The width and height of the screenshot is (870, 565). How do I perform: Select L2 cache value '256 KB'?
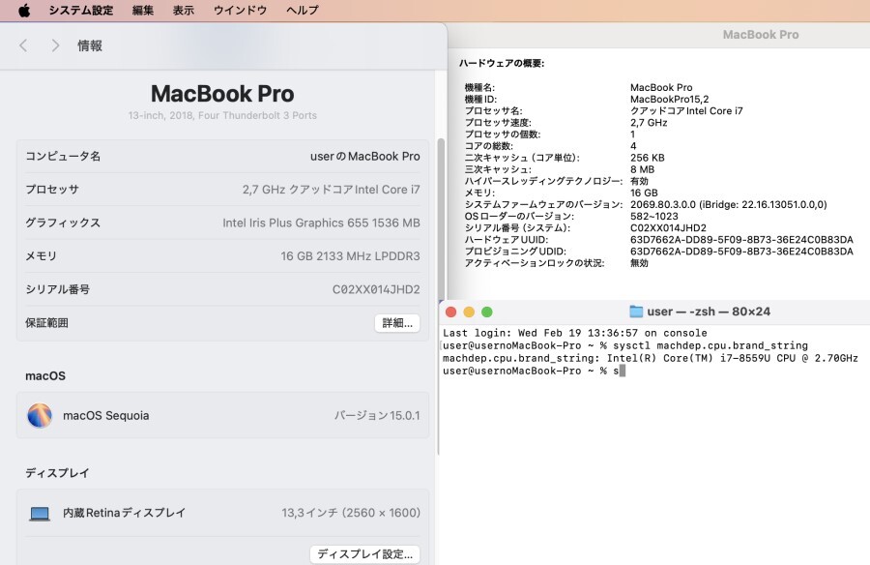(647, 158)
